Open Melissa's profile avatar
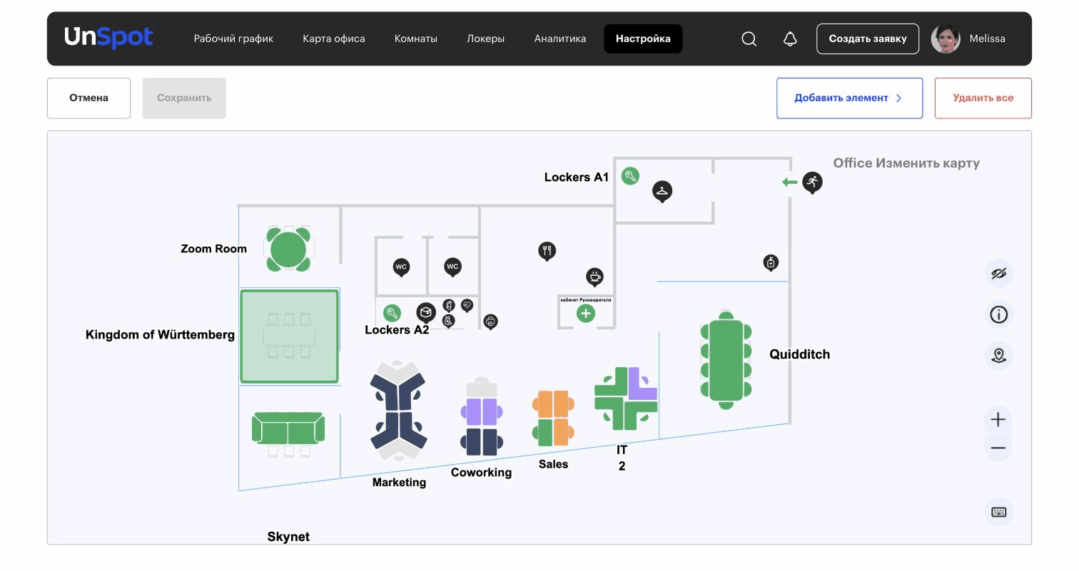 (x=946, y=38)
